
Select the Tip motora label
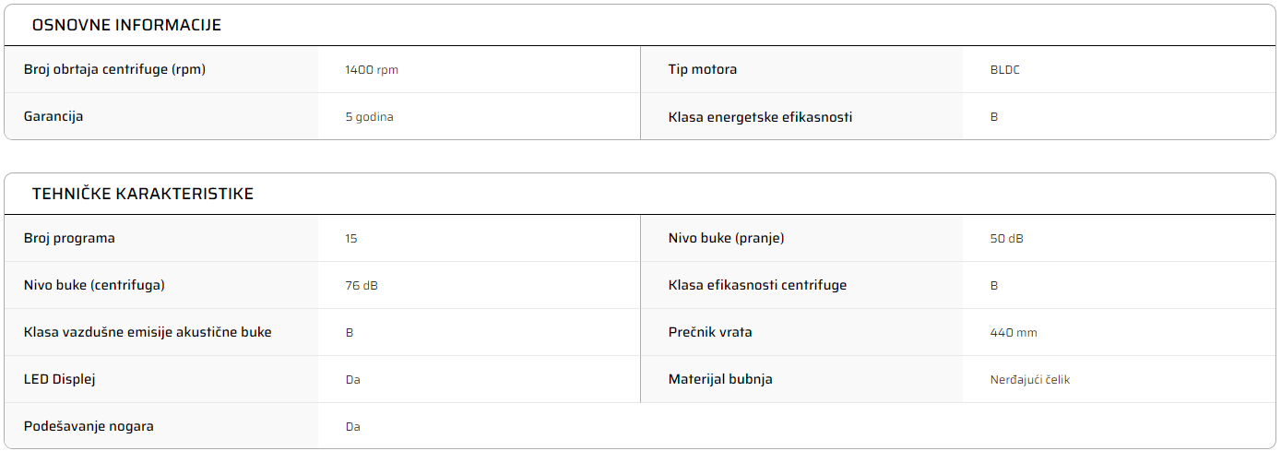pos(703,69)
